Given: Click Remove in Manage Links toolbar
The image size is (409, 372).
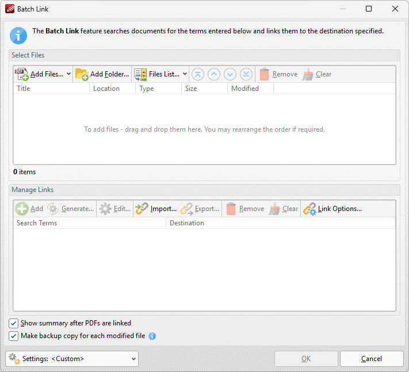Looking at the screenshot, I should [x=244, y=209].
